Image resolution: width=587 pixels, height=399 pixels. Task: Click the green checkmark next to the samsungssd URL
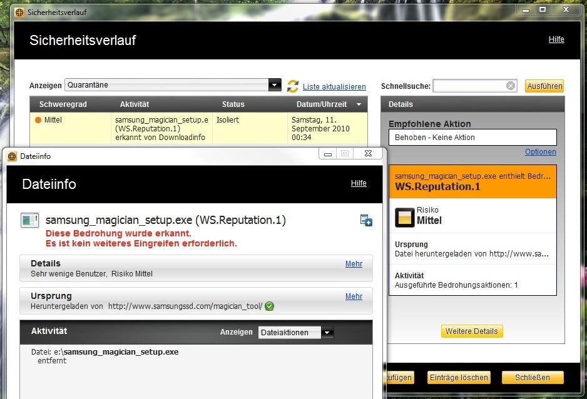click(x=269, y=306)
